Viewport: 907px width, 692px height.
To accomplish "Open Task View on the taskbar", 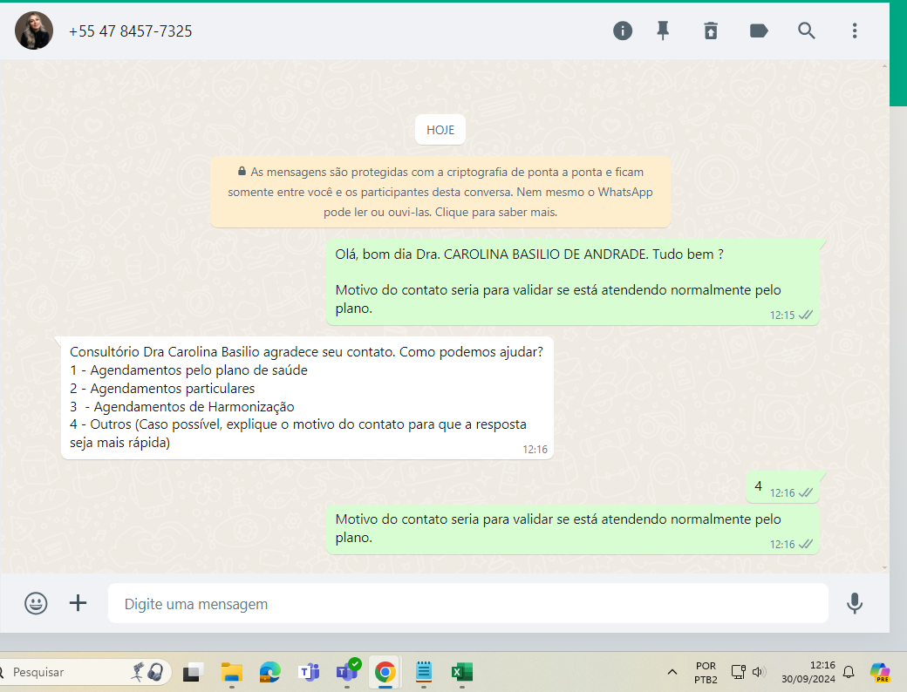I will coord(194,672).
